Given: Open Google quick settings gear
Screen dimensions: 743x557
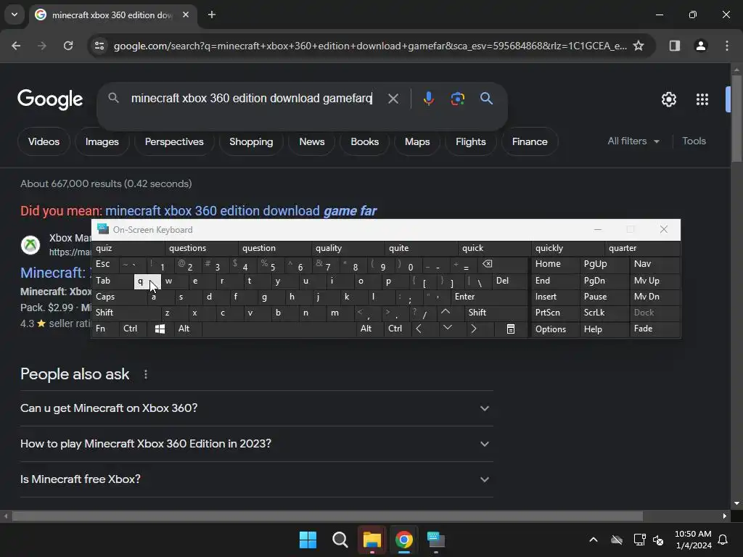Looking at the screenshot, I should tap(669, 99).
